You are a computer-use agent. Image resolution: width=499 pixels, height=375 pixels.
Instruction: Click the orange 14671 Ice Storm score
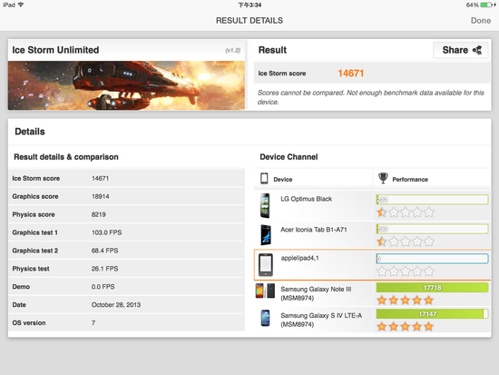351,74
